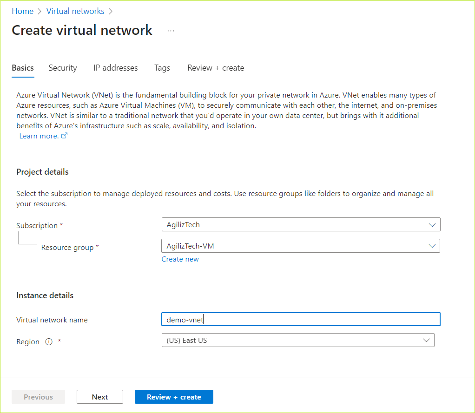Click the blue Review + create button

174,396
